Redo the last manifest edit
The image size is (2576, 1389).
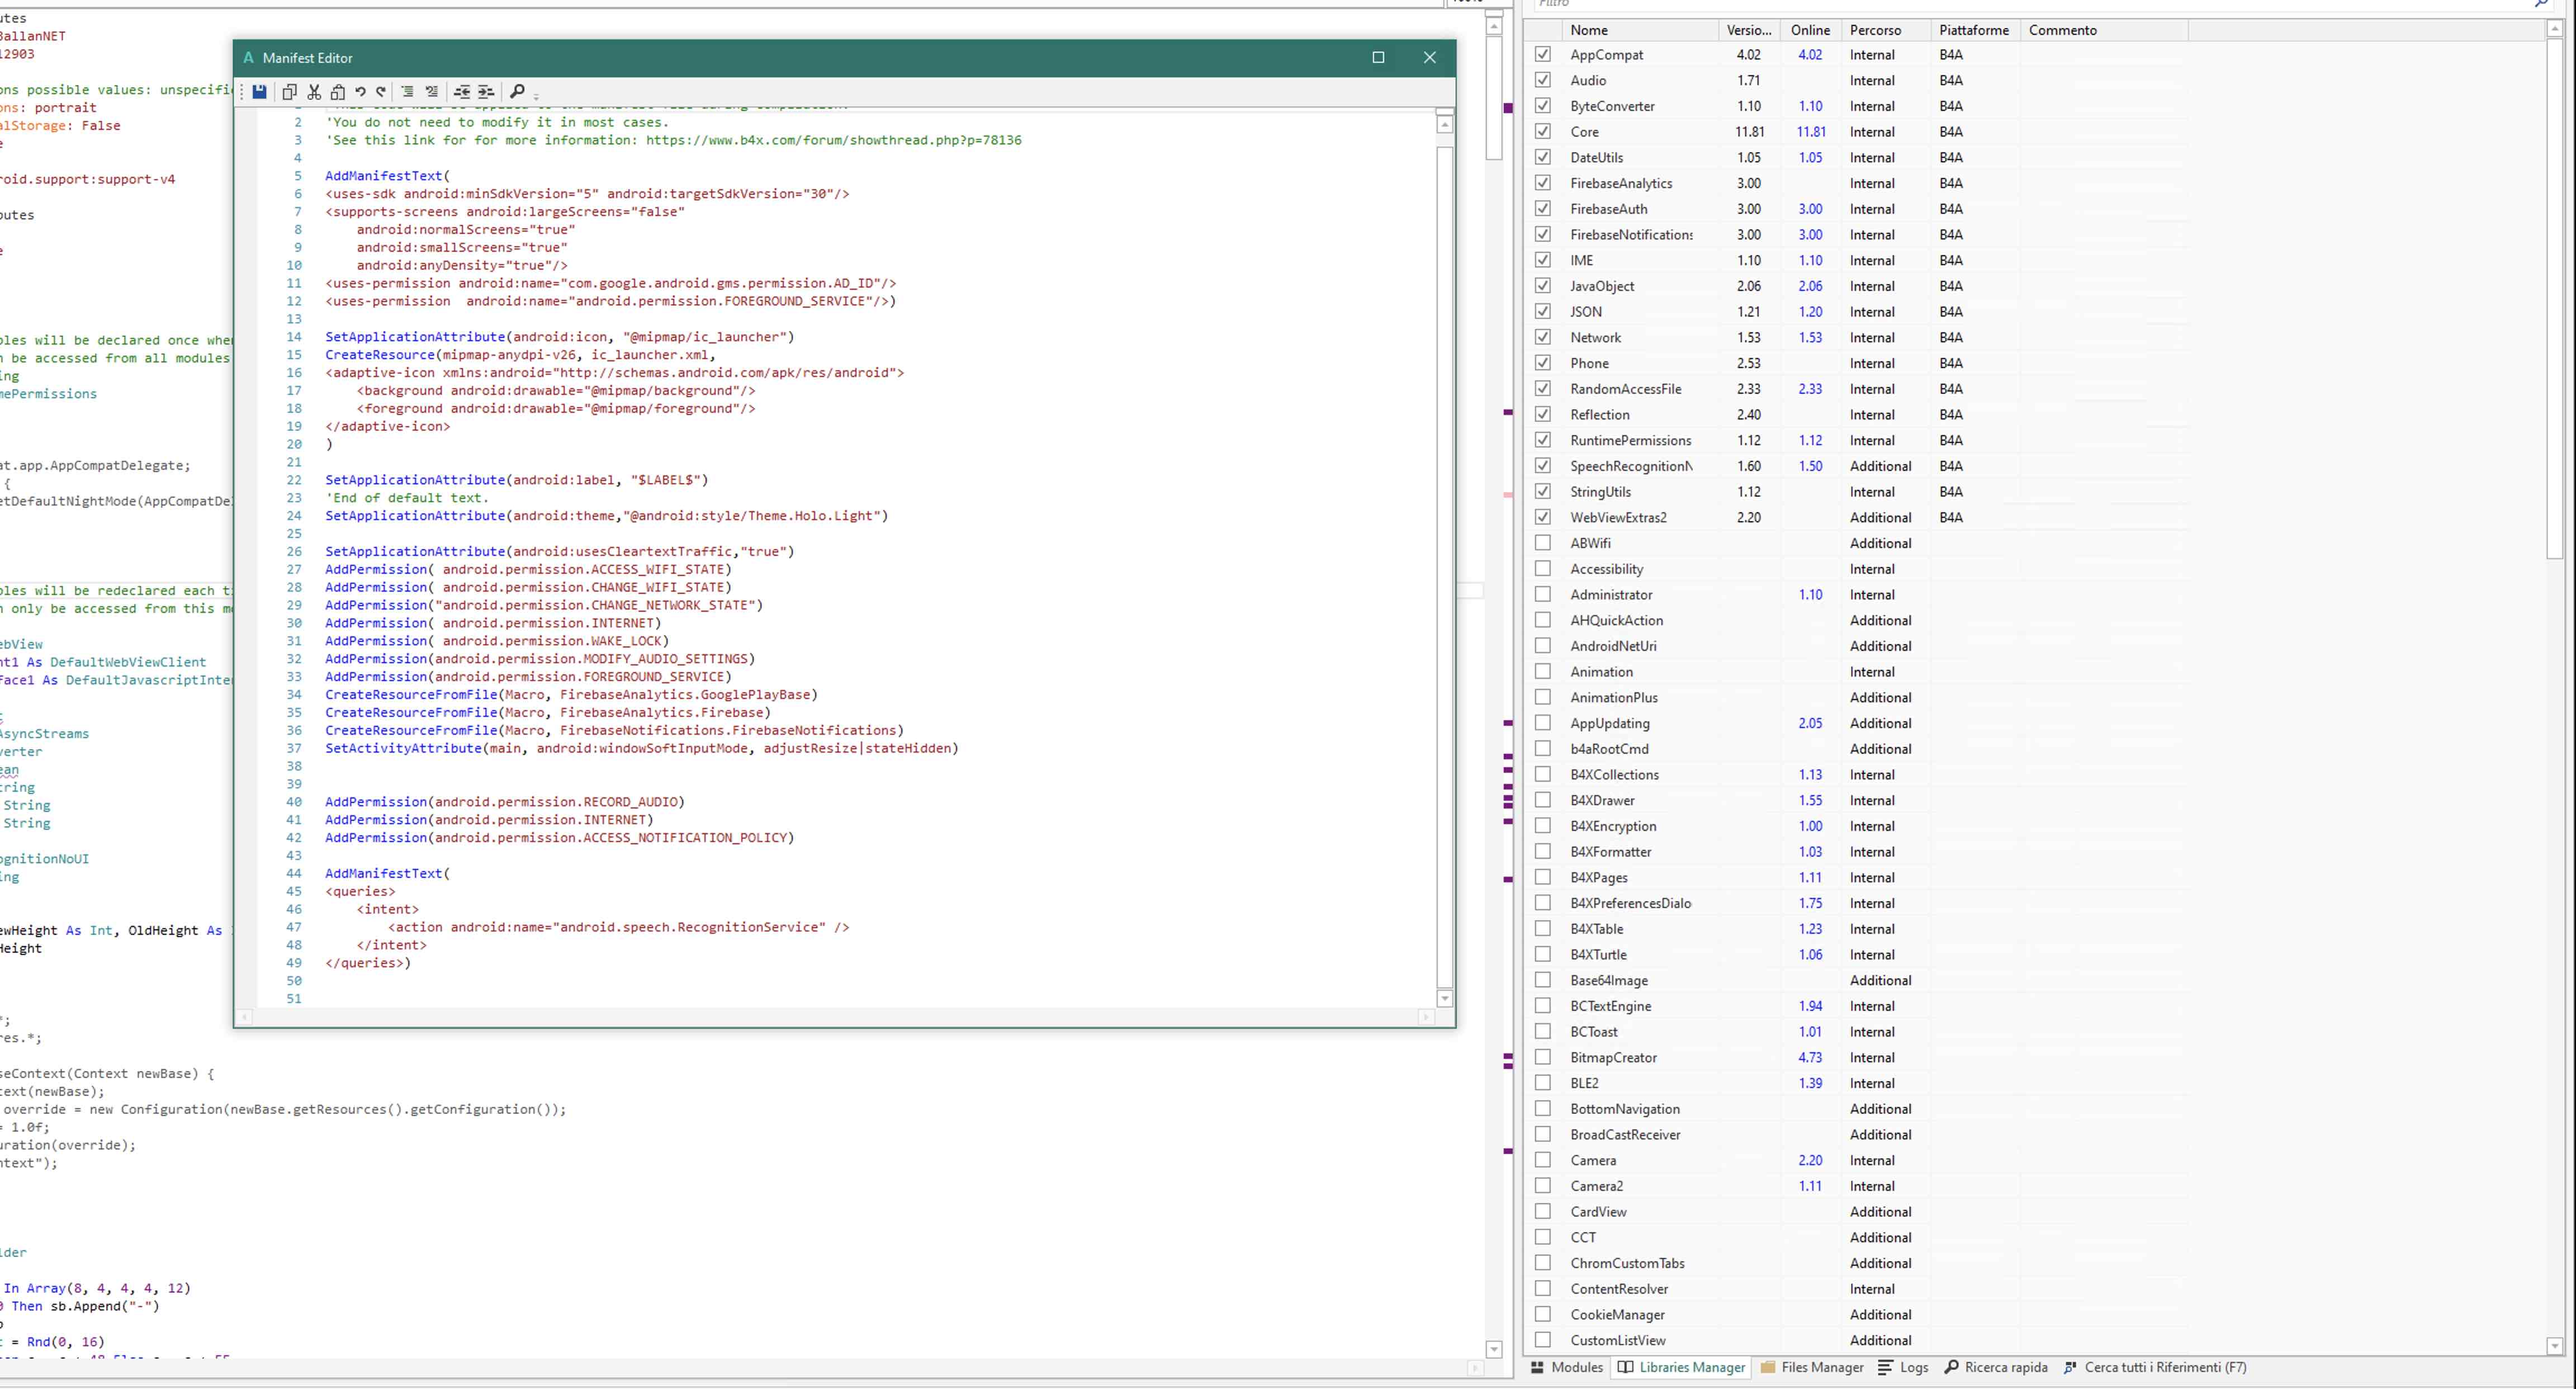381,92
